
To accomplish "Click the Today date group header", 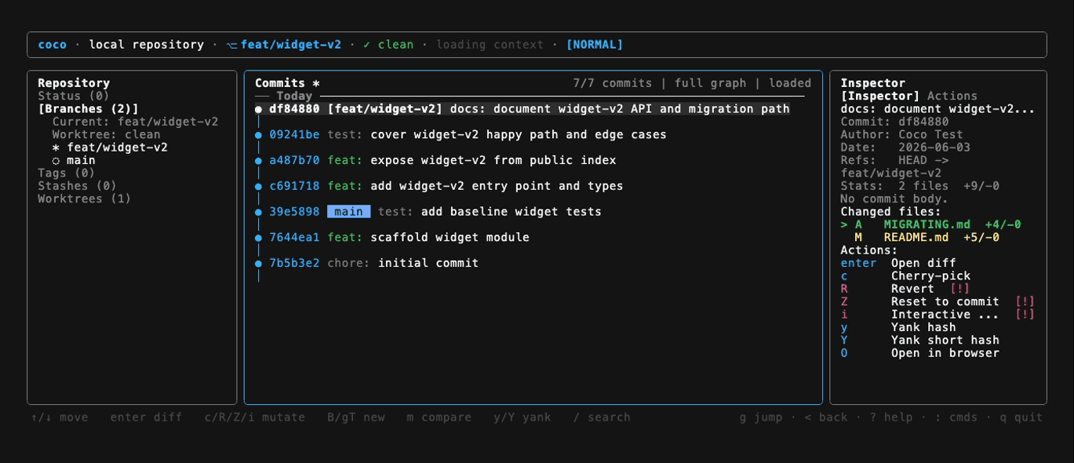I will (294, 96).
